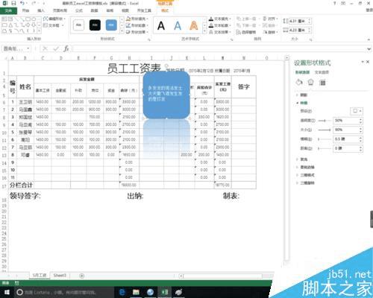This screenshot has height=298, width=373.
Task: Click the 员工工资表 title cell
Action: 134,69
